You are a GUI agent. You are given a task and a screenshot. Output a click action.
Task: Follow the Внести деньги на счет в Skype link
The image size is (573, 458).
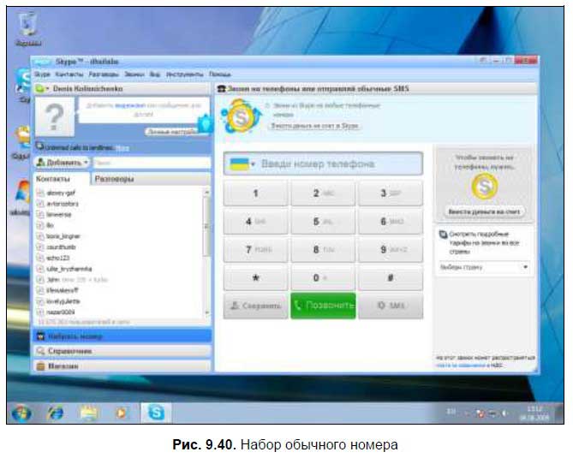tap(314, 126)
